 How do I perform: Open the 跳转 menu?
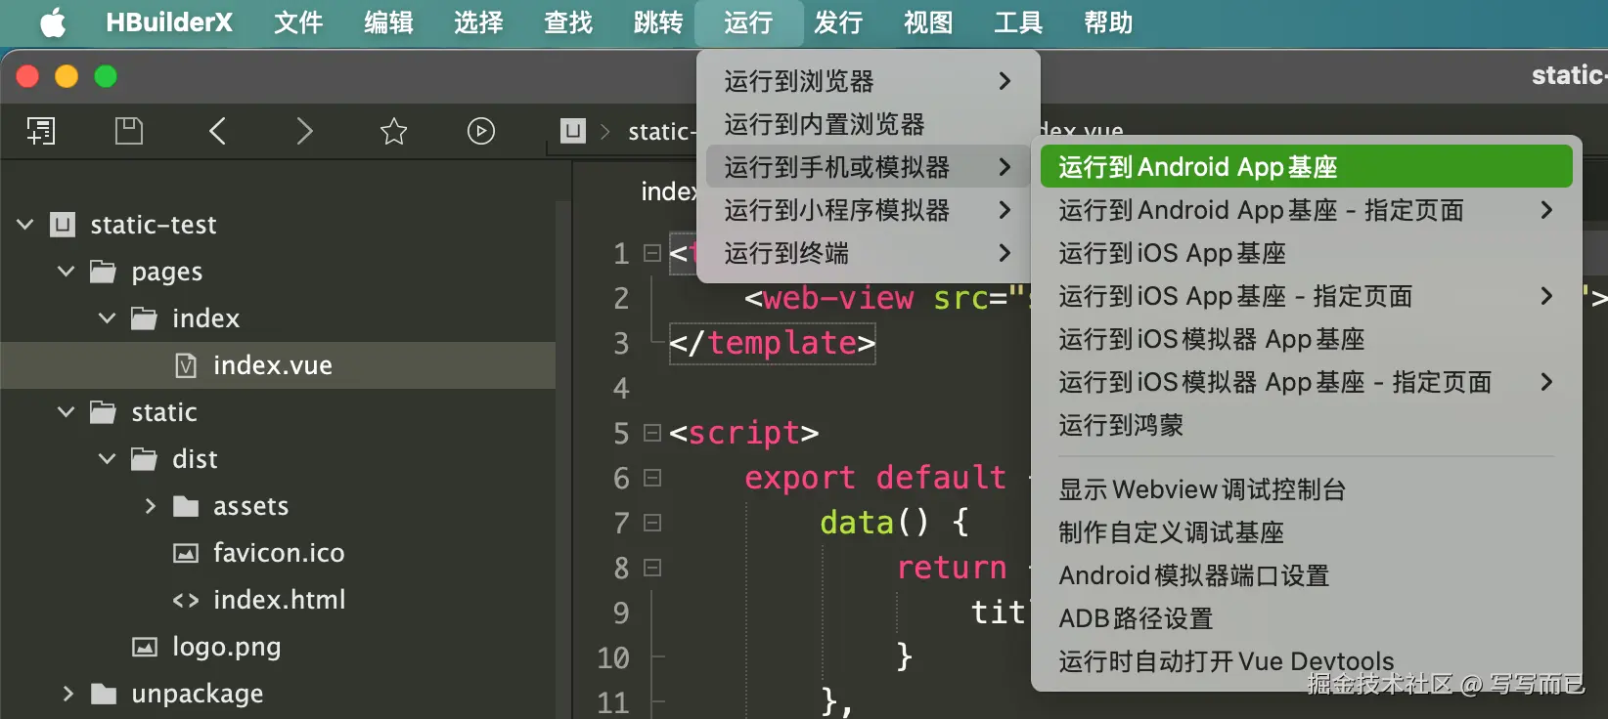pos(658,22)
